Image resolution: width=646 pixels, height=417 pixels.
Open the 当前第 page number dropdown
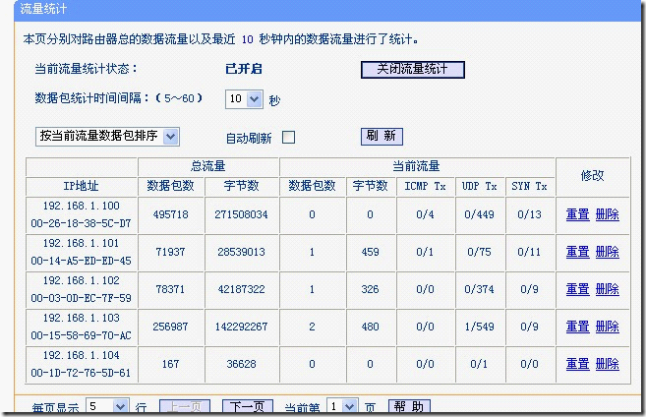coord(342,406)
